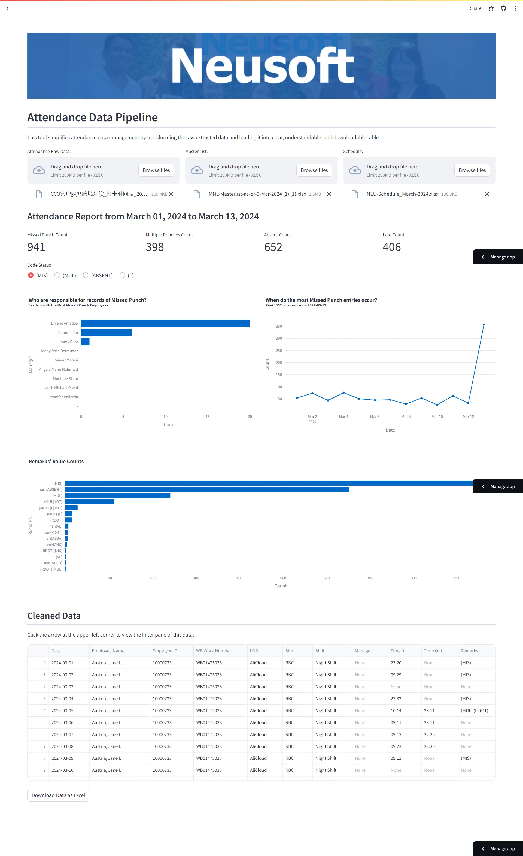Open Manage app panel beside Late Count

coord(498,257)
